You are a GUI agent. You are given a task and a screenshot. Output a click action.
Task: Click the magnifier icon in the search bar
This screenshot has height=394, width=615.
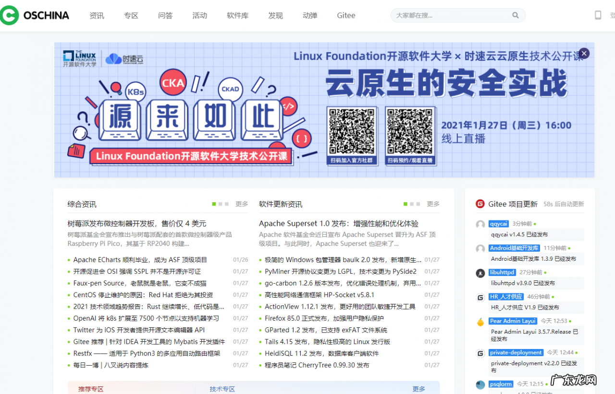(516, 15)
